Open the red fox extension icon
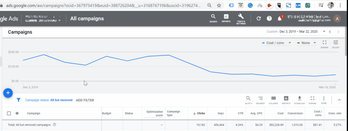Viewport: 348px width, 131px height. pyautogui.click(x=269, y=5)
